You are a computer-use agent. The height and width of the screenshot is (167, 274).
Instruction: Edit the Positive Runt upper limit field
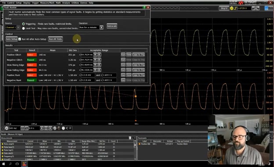pyautogui.click(x=109, y=75)
